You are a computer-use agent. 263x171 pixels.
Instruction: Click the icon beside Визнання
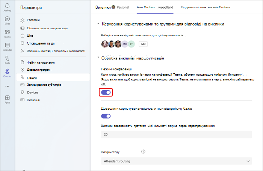click(22, 100)
